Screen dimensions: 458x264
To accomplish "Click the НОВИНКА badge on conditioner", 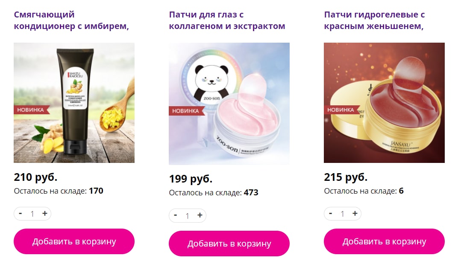I will [x=31, y=110].
